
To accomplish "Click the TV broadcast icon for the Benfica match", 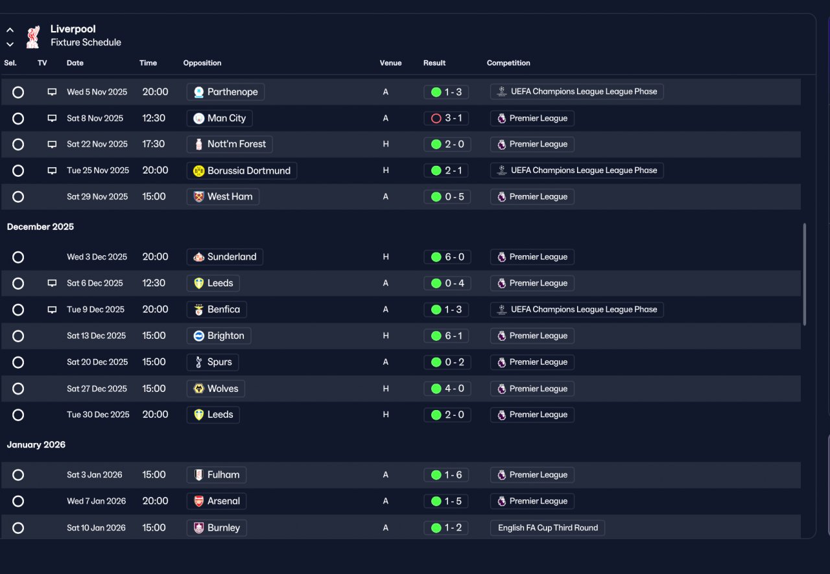I will [52, 310].
